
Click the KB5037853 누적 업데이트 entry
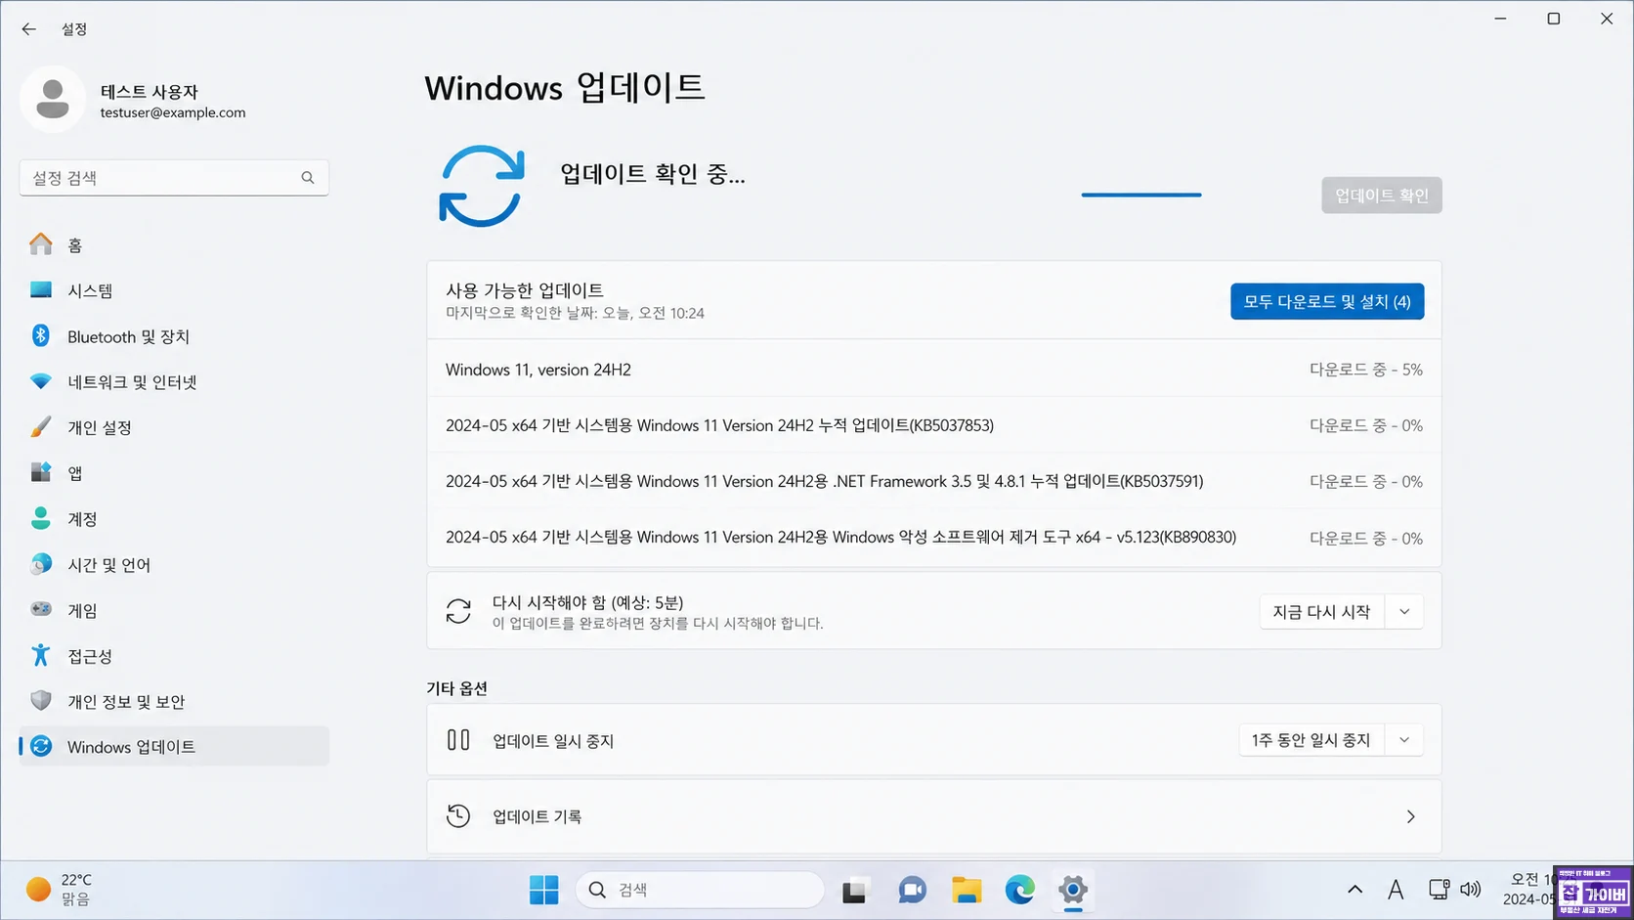click(934, 425)
